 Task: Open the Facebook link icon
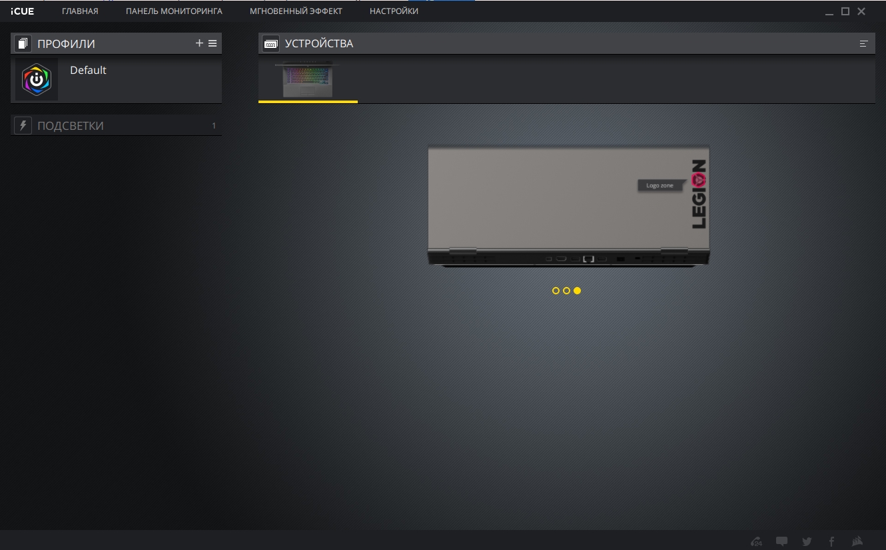point(831,541)
